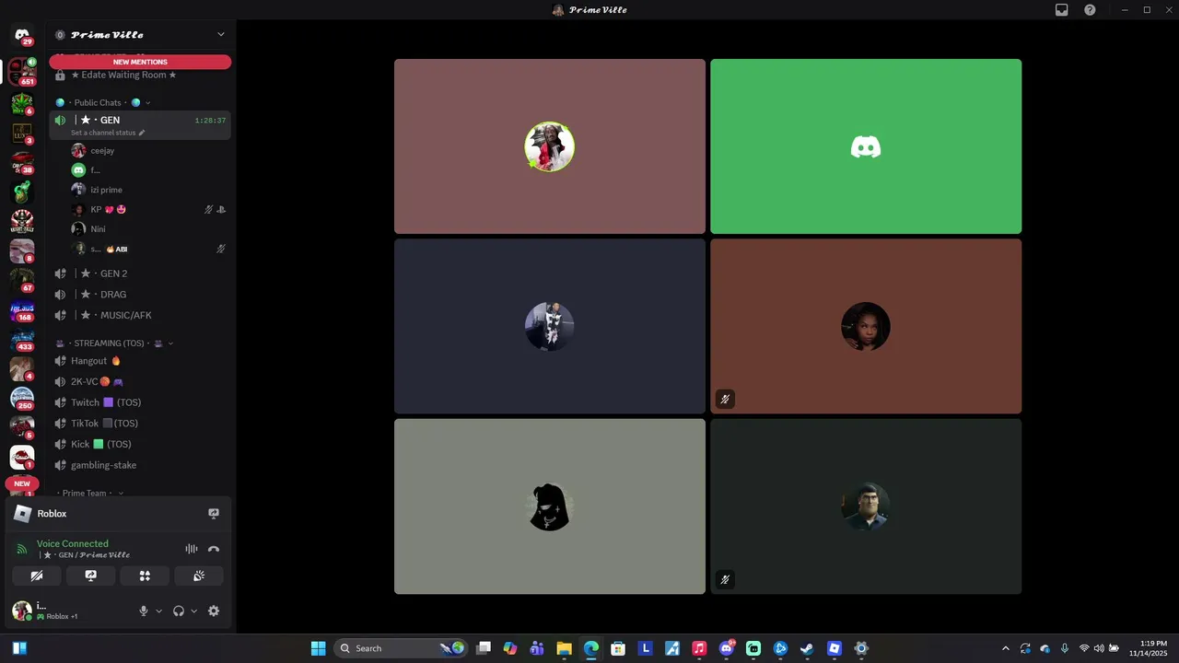
Task: Open the server icon with 250 badge
Action: tap(22, 398)
